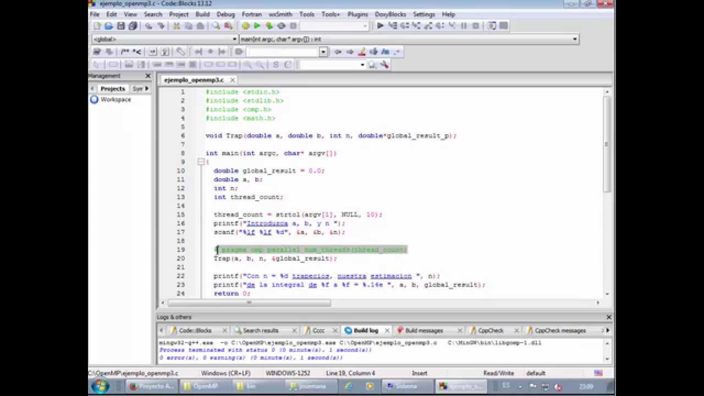Open a file using the Open folder icon
The width and height of the screenshot is (704, 396).
pyautogui.click(x=109, y=26)
